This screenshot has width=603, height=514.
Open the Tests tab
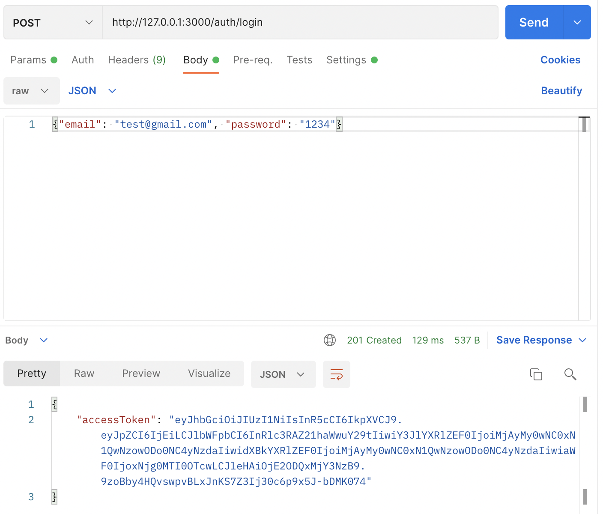[x=299, y=60]
